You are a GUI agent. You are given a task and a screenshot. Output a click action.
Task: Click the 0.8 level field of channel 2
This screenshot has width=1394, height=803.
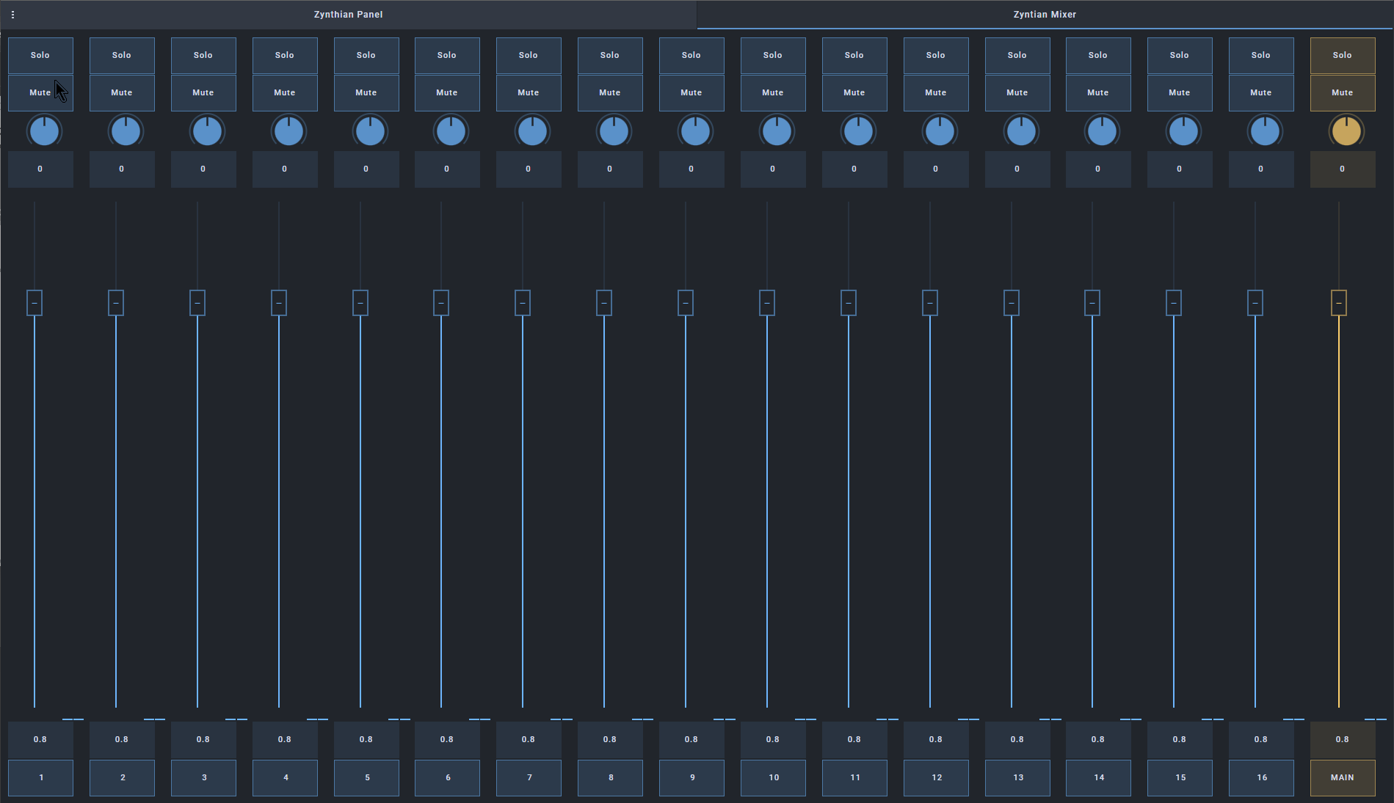122,740
